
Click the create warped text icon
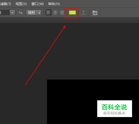coord(83,13)
